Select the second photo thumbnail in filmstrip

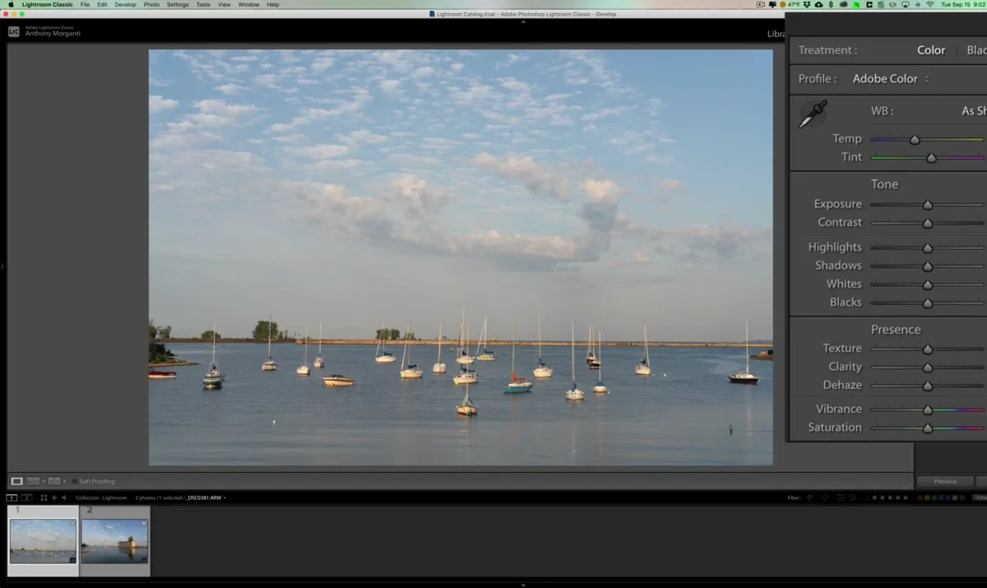coord(115,539)
